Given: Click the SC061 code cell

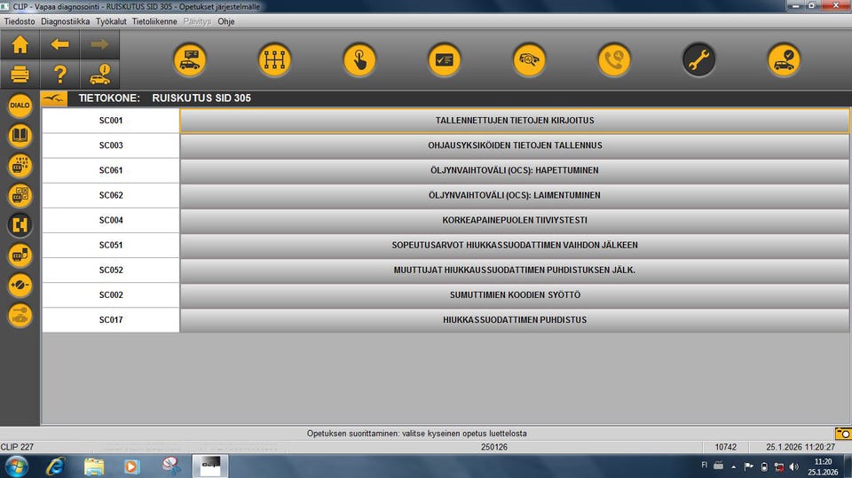Looking at the screenshot, I should pyautogui.click(x=111, y=170).
